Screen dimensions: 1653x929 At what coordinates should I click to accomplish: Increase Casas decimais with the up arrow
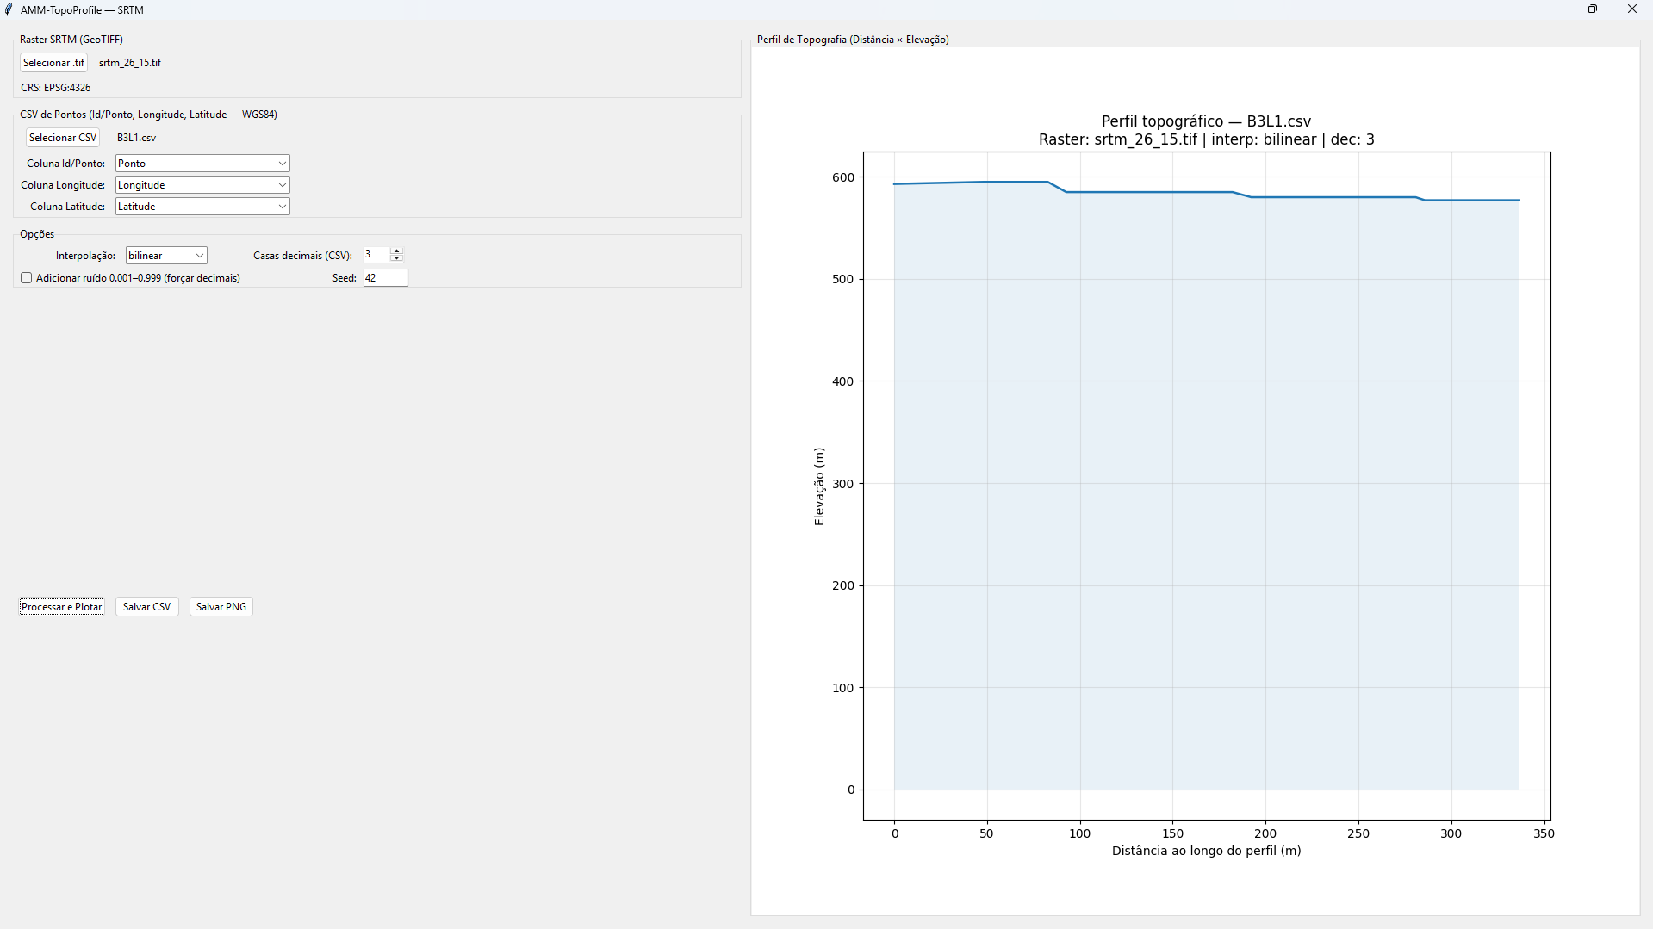[397, 251]
